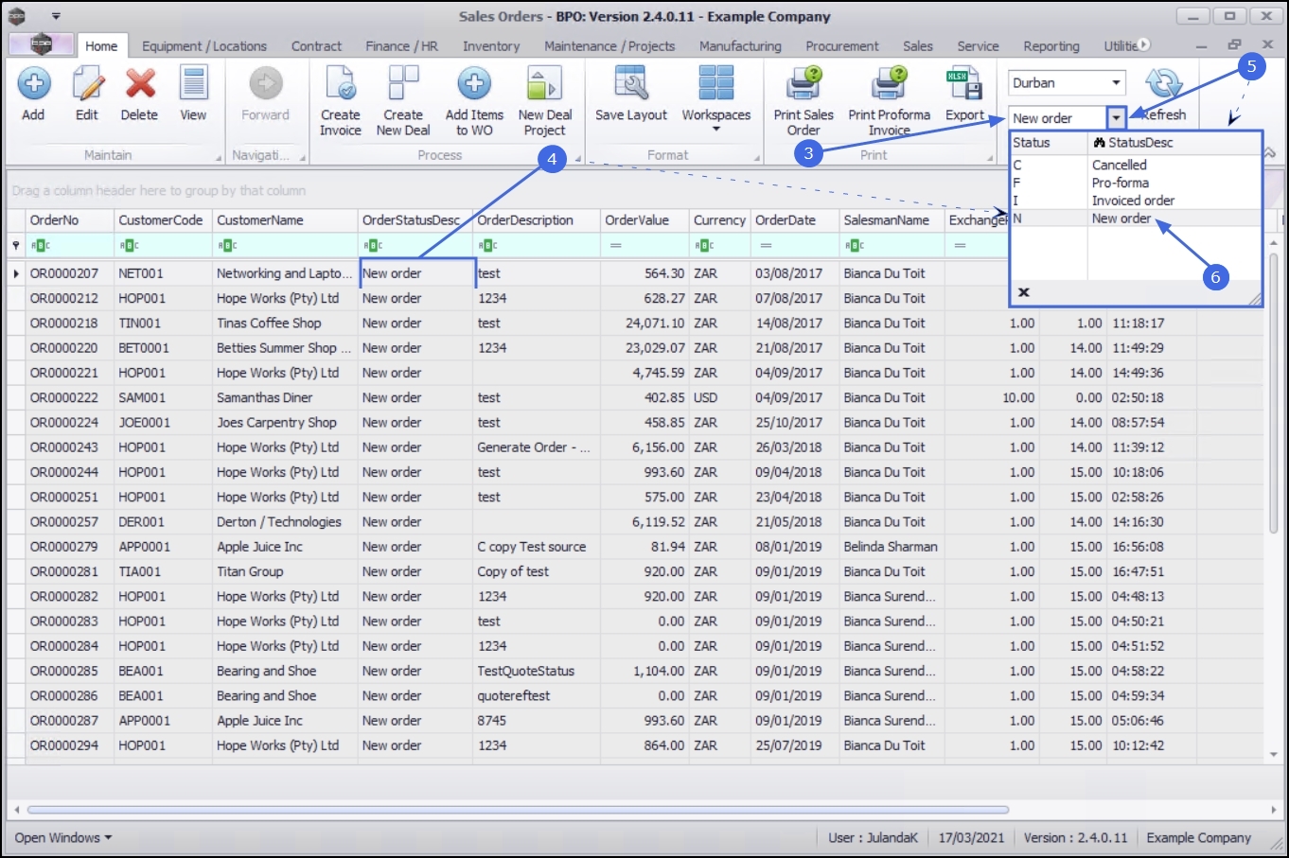Expand the Durban site dropdown
Viewport: 1289px width, 858px height.
[x=1117, y=83]
